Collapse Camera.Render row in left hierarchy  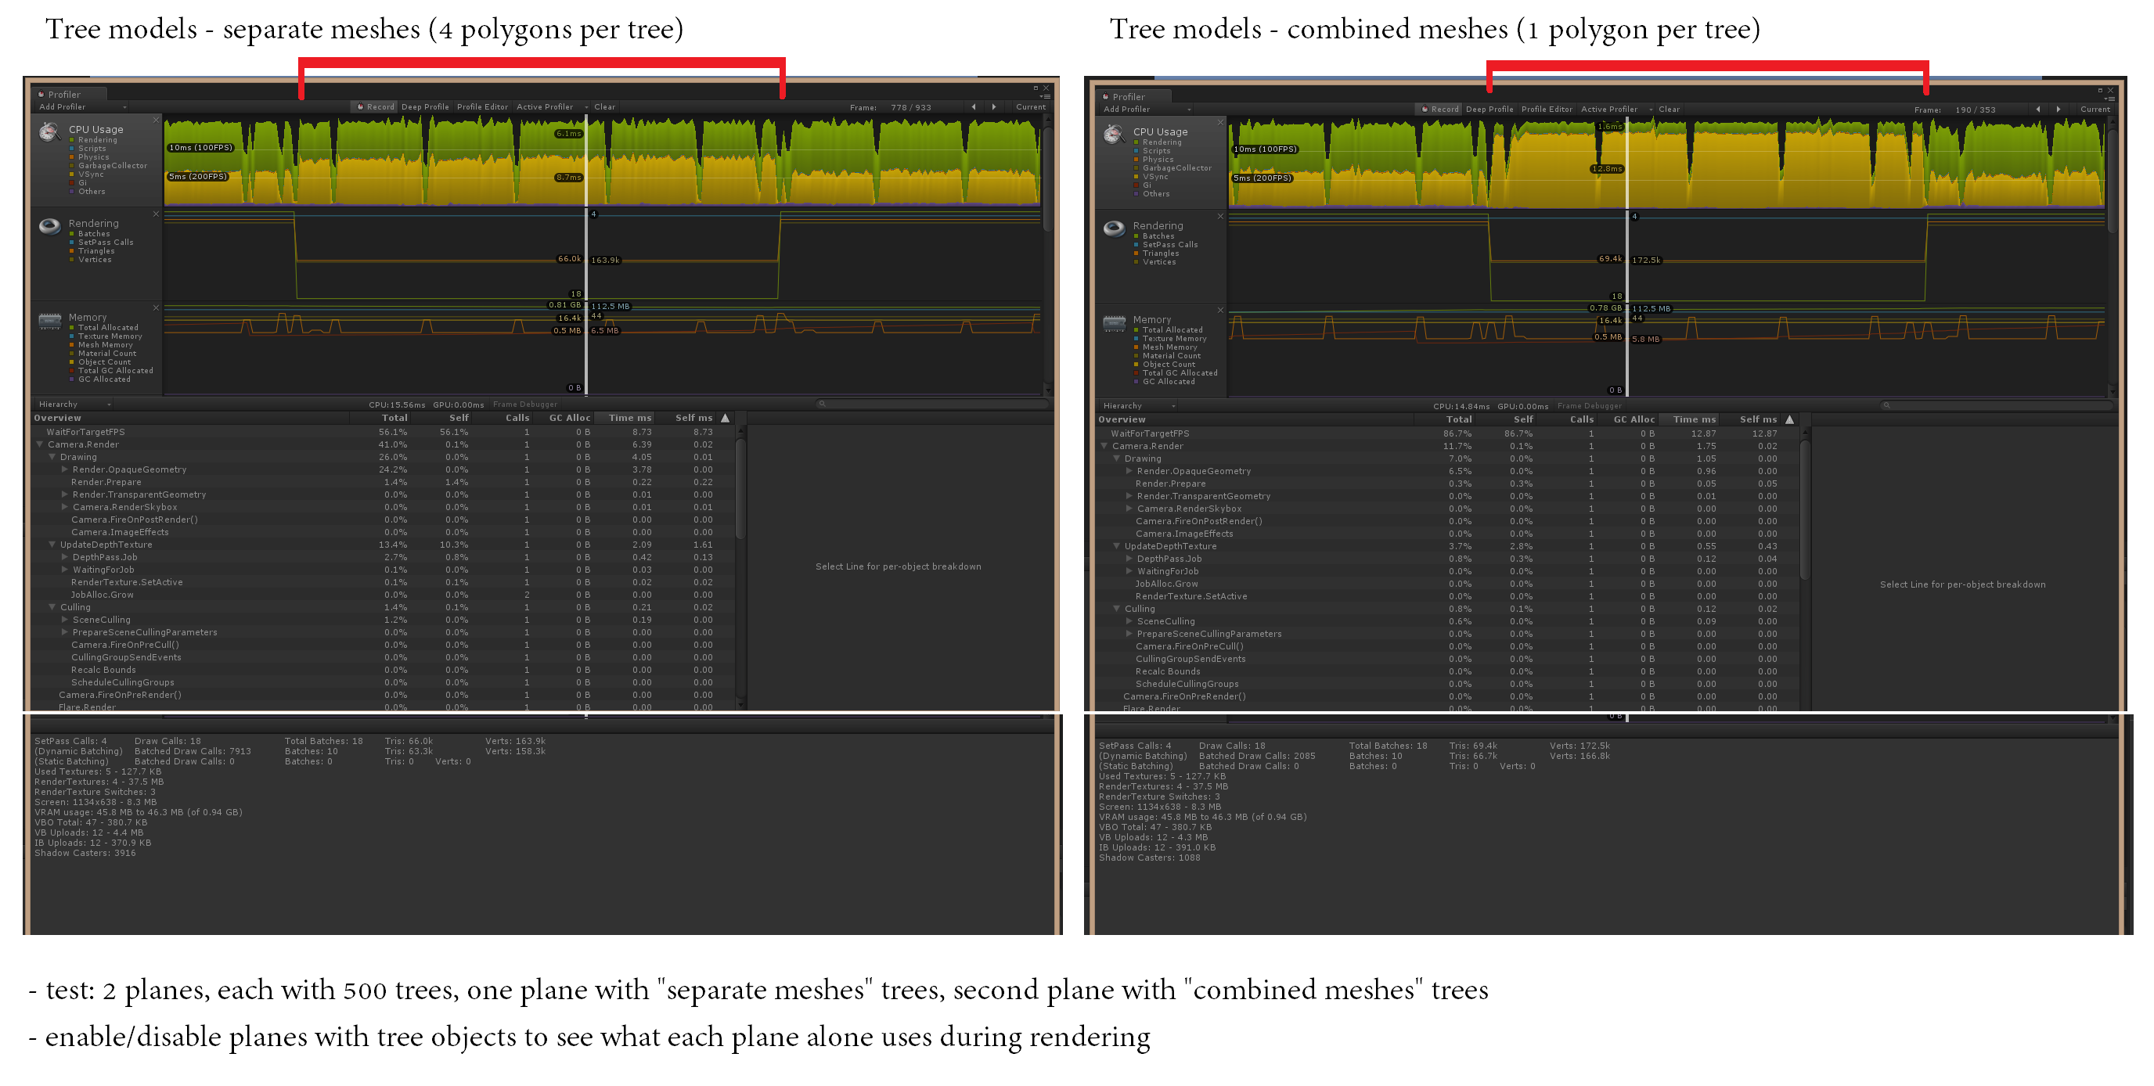[39, 444]
